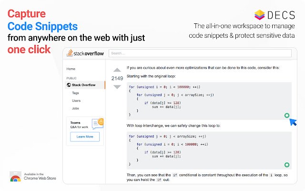
Task: Upvote the answer with the up arrow
Action: [117, 70]
